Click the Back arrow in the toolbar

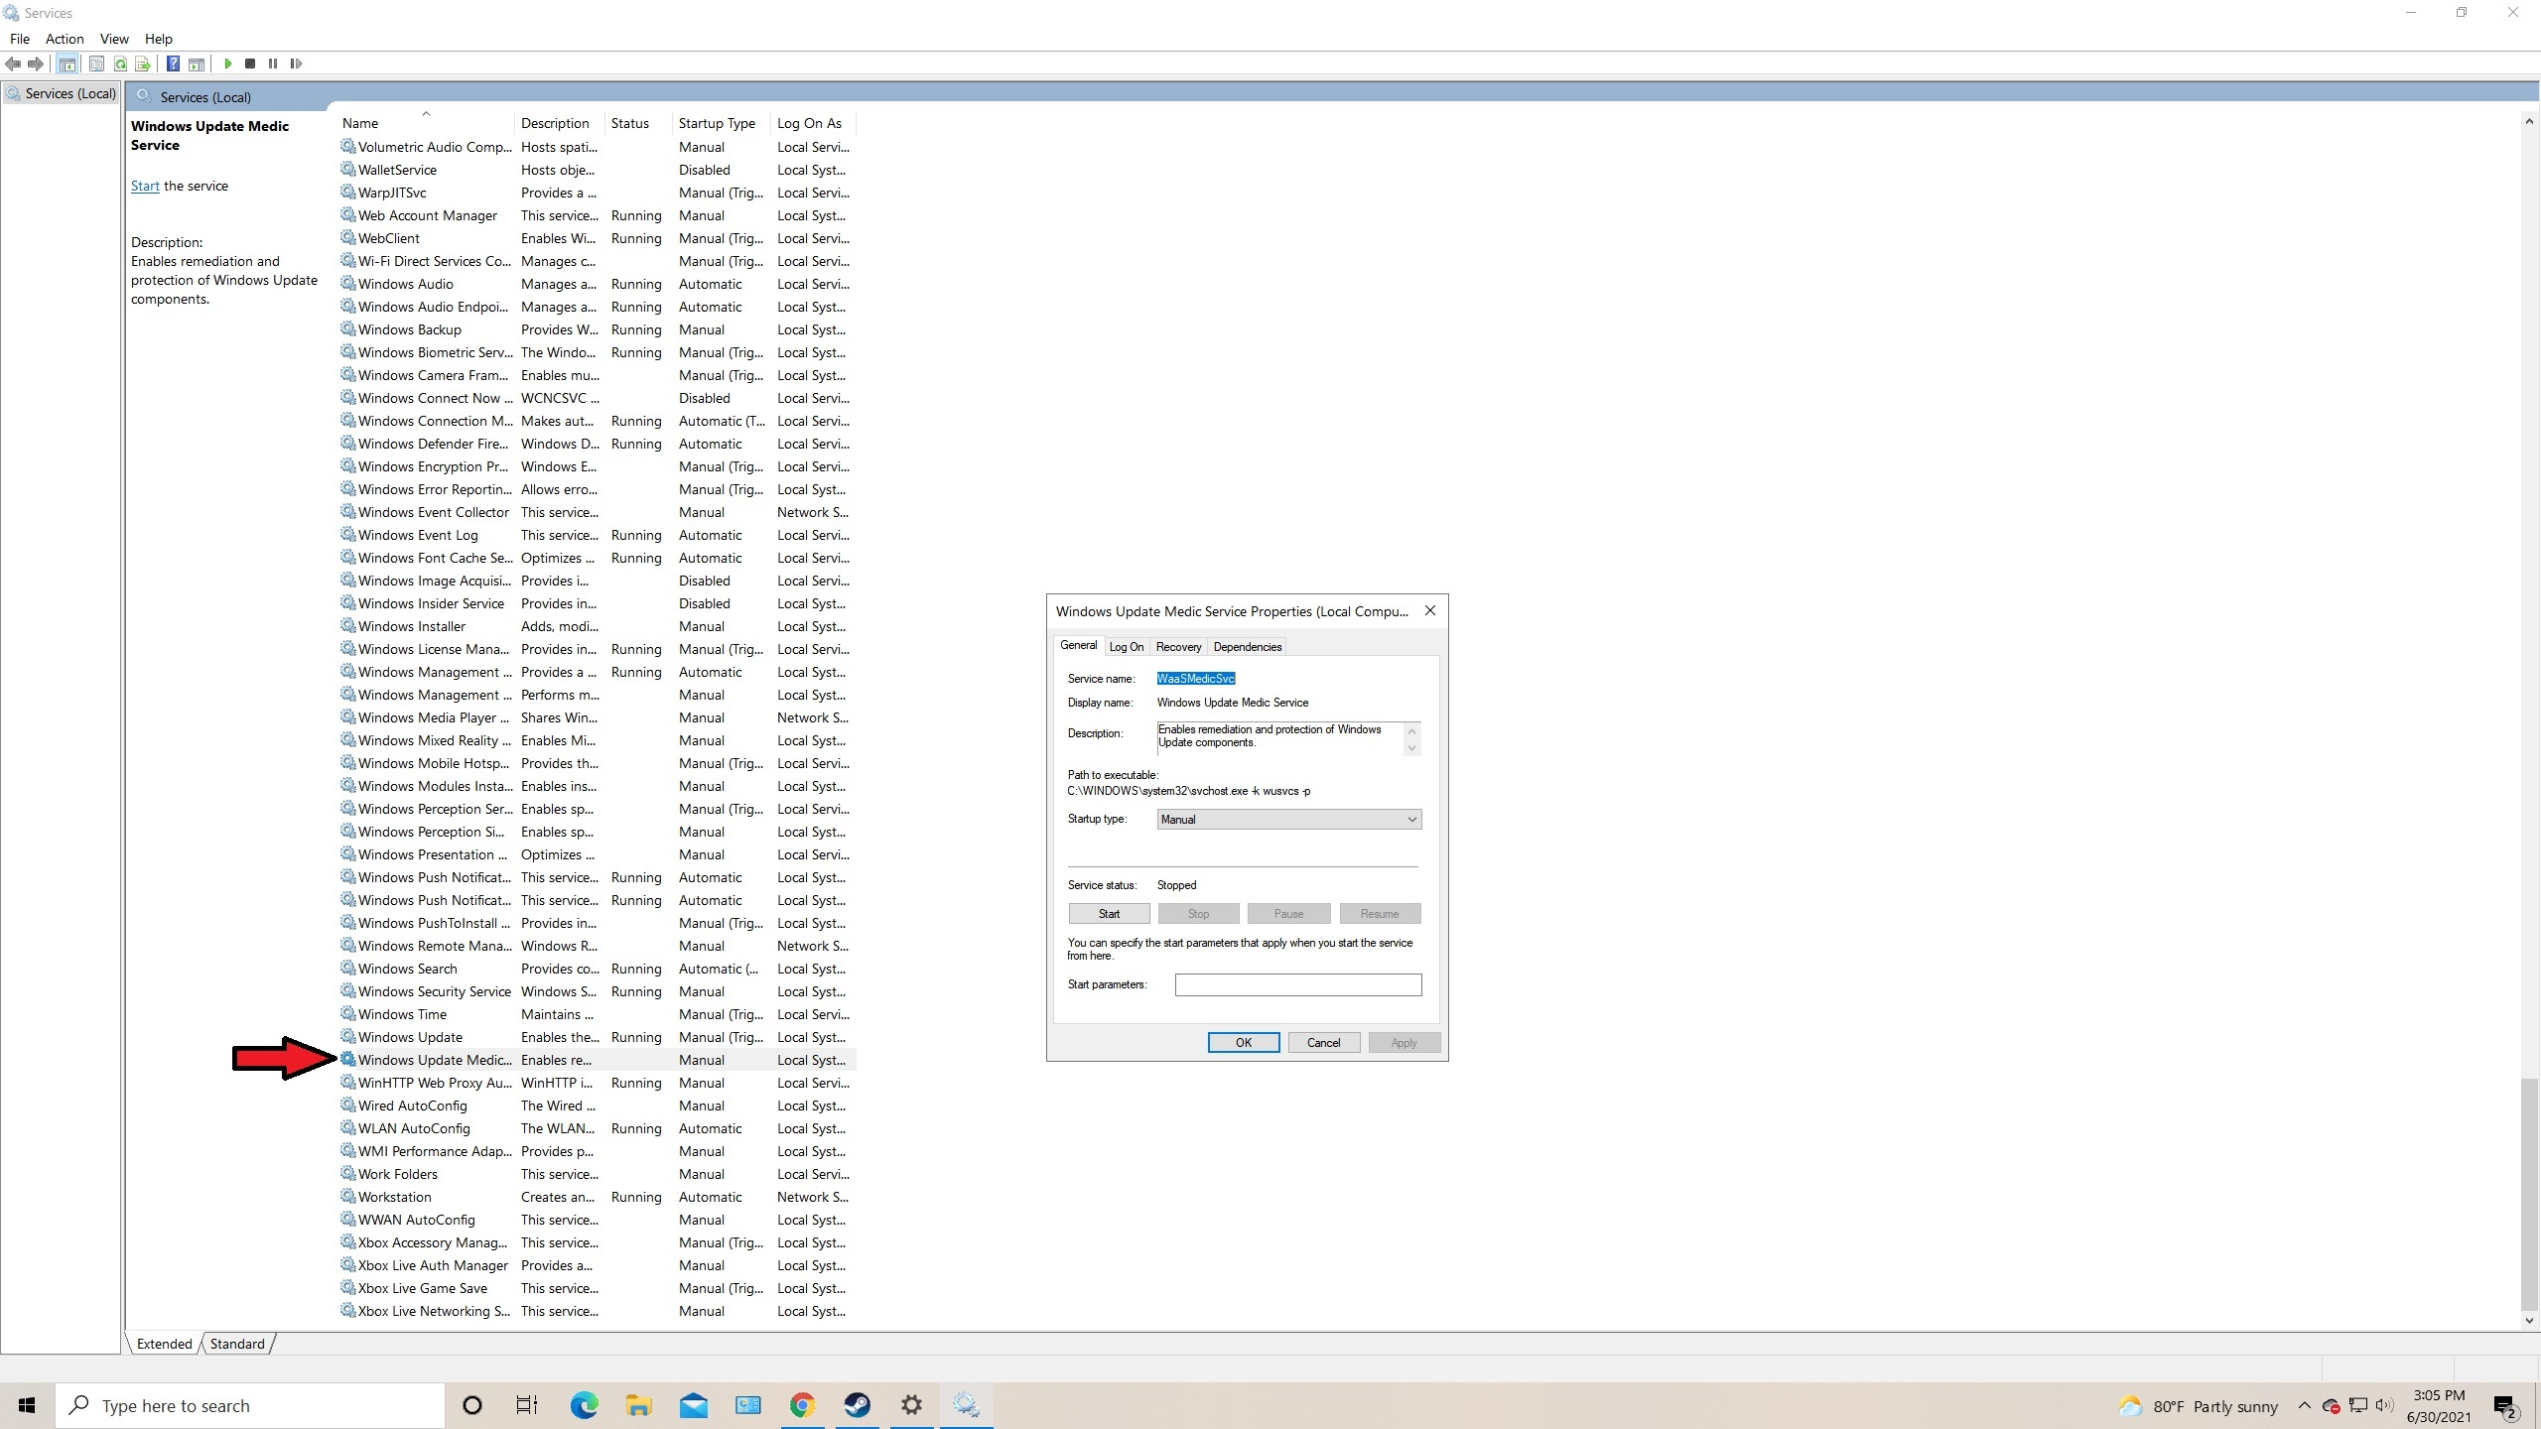tap(13, 64)
